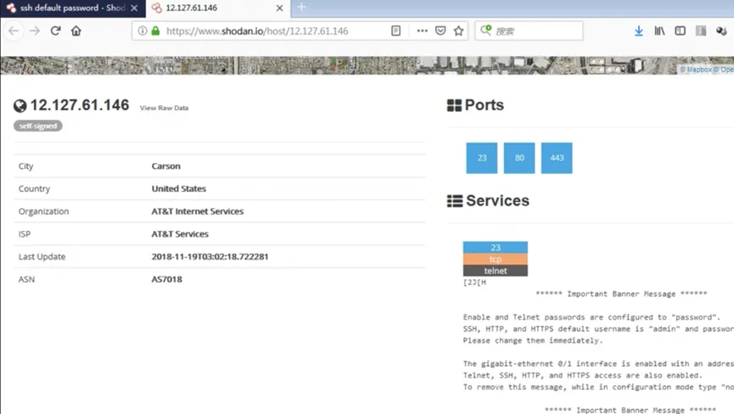
Task: Show site information icon in address bar
Action: pos(143,31)
